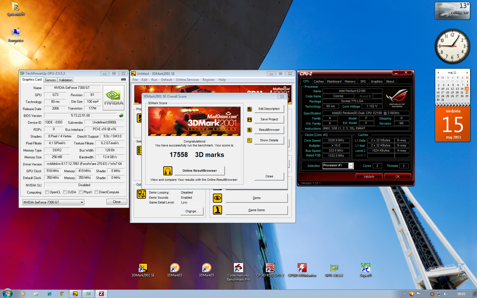The image size is (477, 298).
Task: Open the About tab in CPU-Z
Action: pos(390,81)
